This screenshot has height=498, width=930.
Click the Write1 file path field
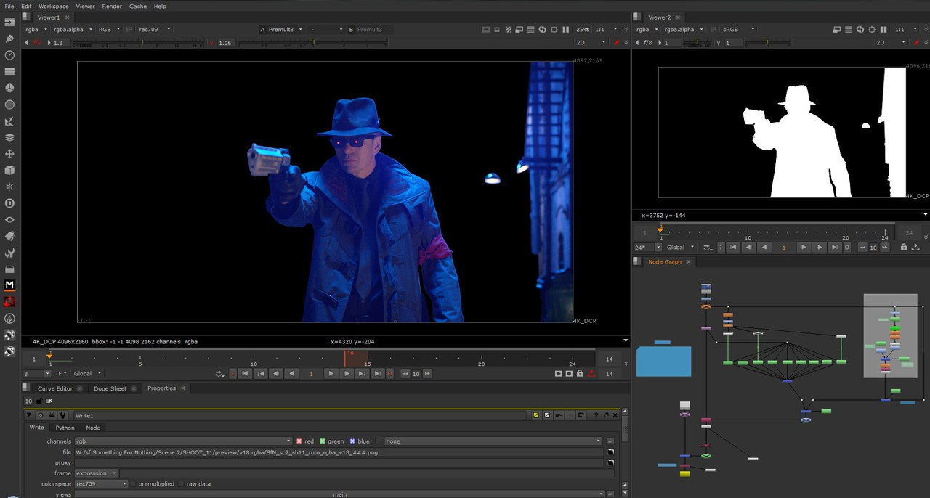(x=339, y=452)
